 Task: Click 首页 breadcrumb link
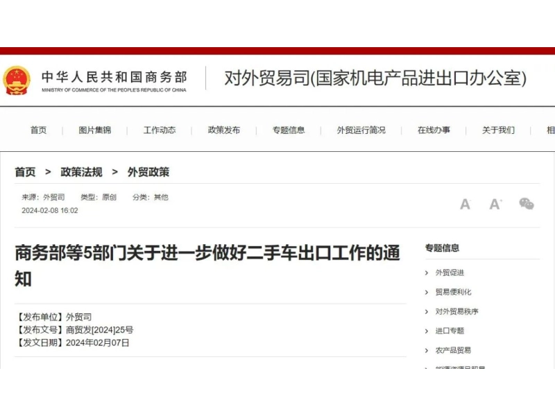click(26, 172)
